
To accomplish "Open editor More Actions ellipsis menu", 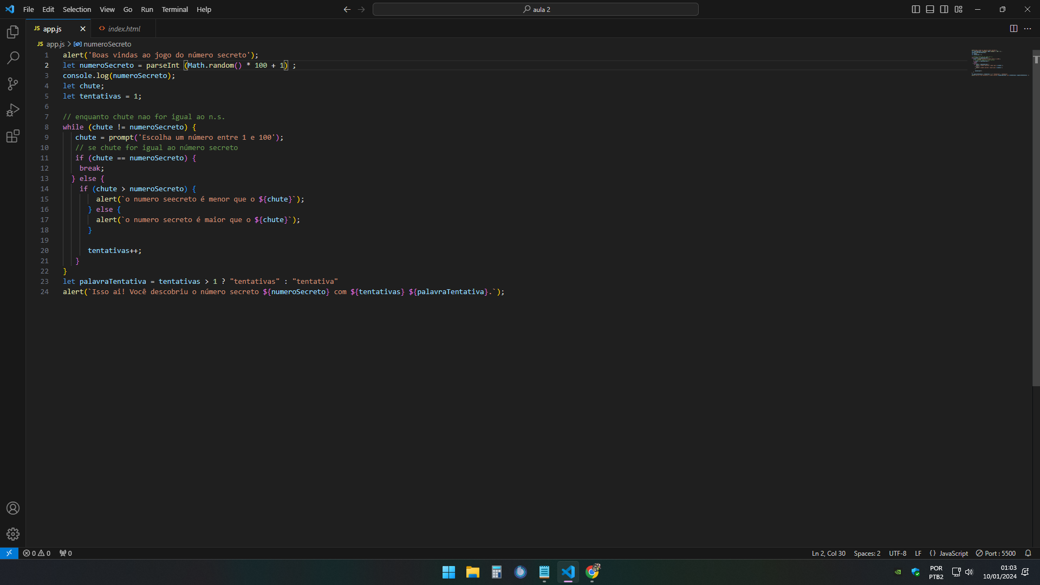I will [1028, 29].
